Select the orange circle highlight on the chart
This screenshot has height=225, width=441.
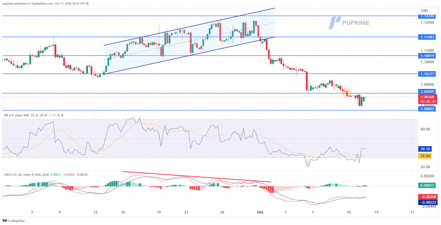(347, 93)
